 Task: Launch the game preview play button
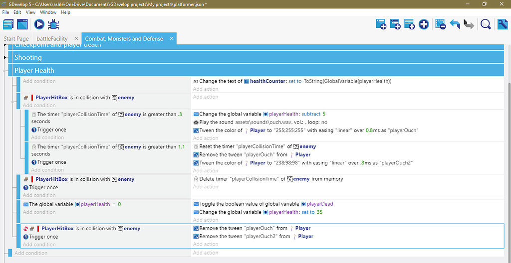click(39, 24)
